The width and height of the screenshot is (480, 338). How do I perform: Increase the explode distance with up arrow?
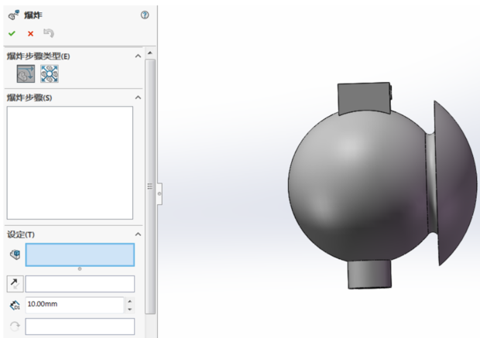(130, 302)
